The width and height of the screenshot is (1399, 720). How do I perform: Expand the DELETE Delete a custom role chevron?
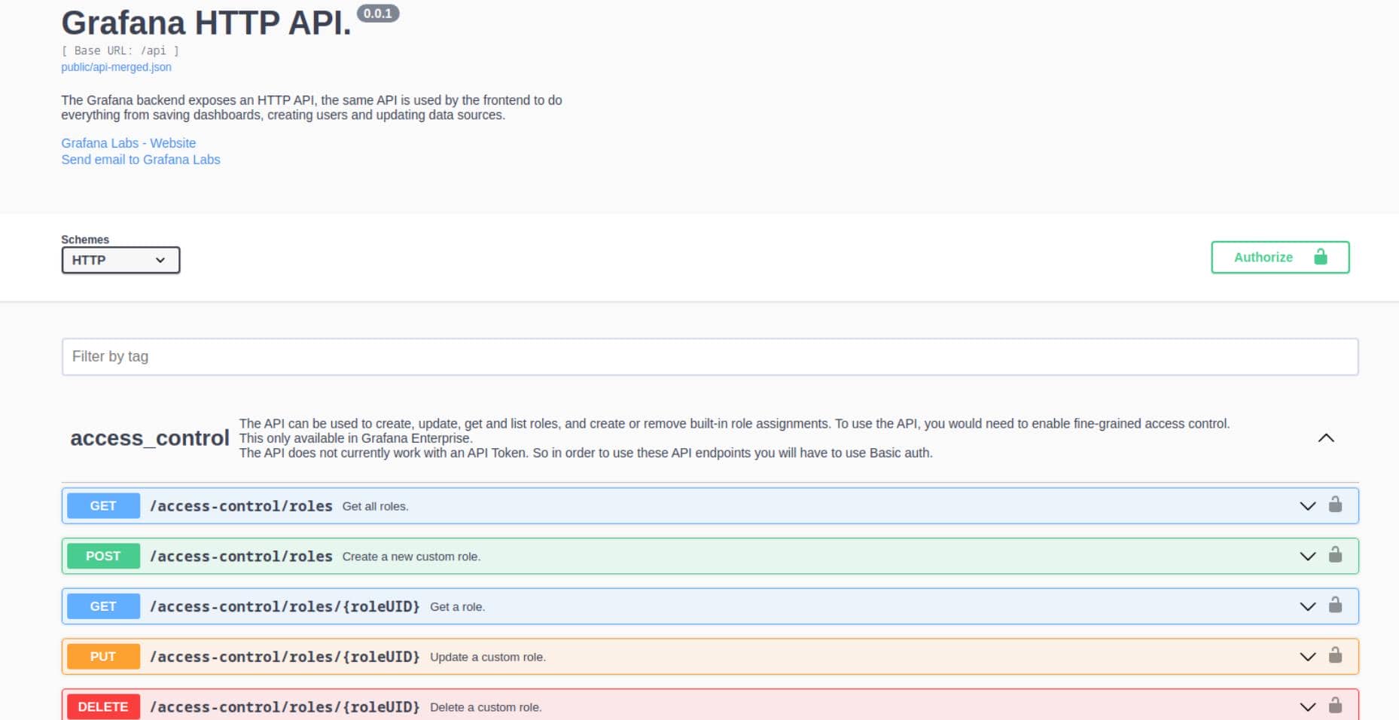click(x=1308, y=707)
